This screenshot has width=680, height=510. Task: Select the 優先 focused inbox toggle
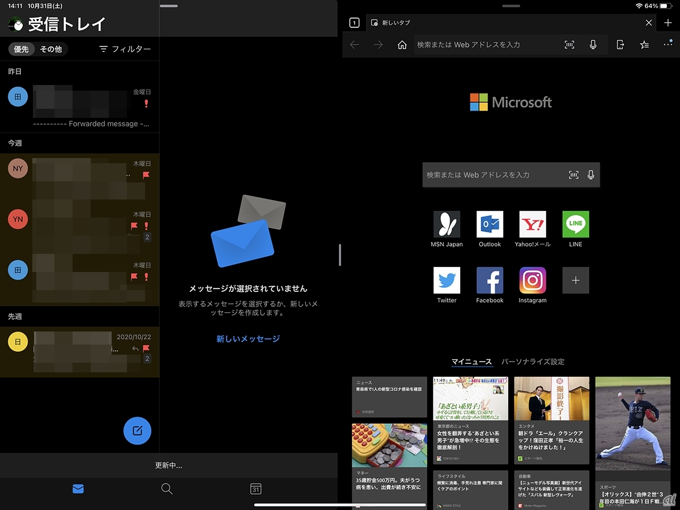point(22,49)
